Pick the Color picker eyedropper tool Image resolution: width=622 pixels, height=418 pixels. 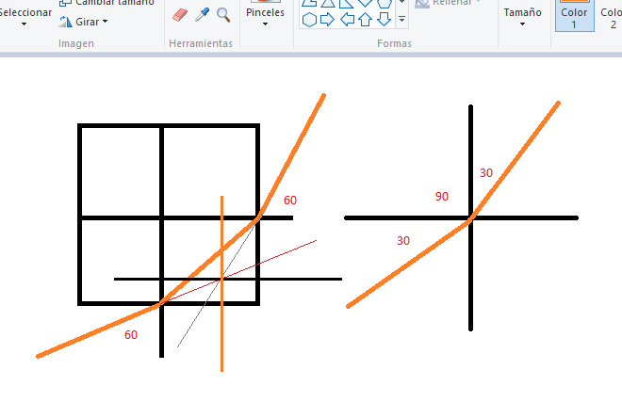202,14
